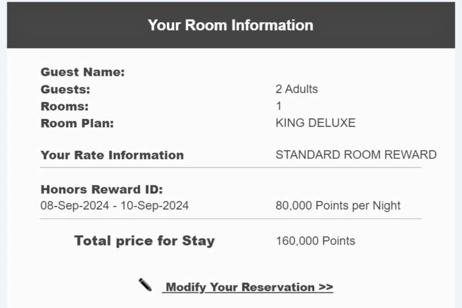Click the divider line below Your Rate Information
The width and height of the screenshot is (462, 308).
coord(230,168)
